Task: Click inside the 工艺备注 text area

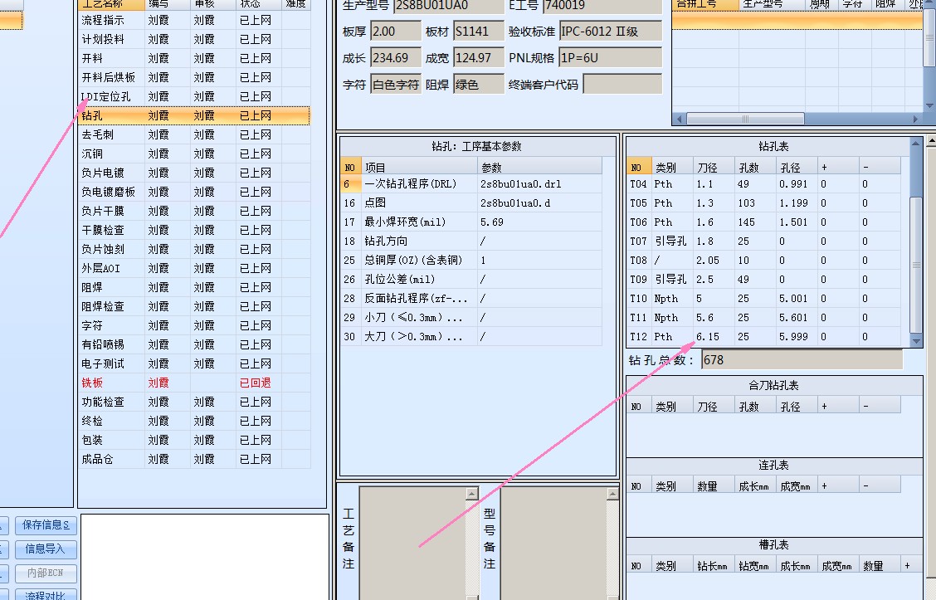Action: (x=412, y=544)
